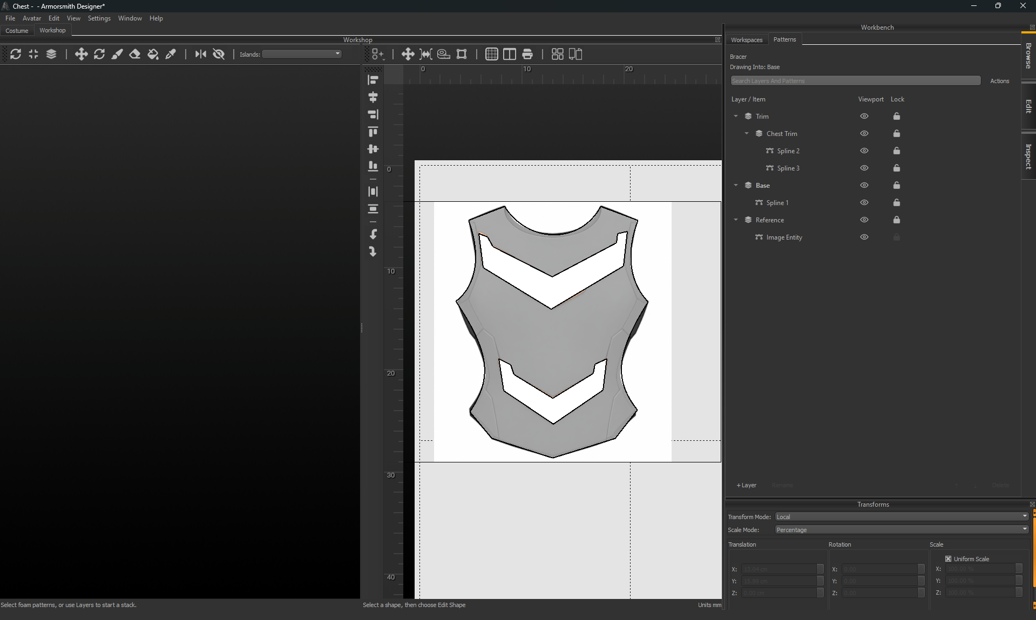Click the Search Layers And Patterns field
Image resolution: width=1036 pixels, height=620 pixels.
[856, 81]
